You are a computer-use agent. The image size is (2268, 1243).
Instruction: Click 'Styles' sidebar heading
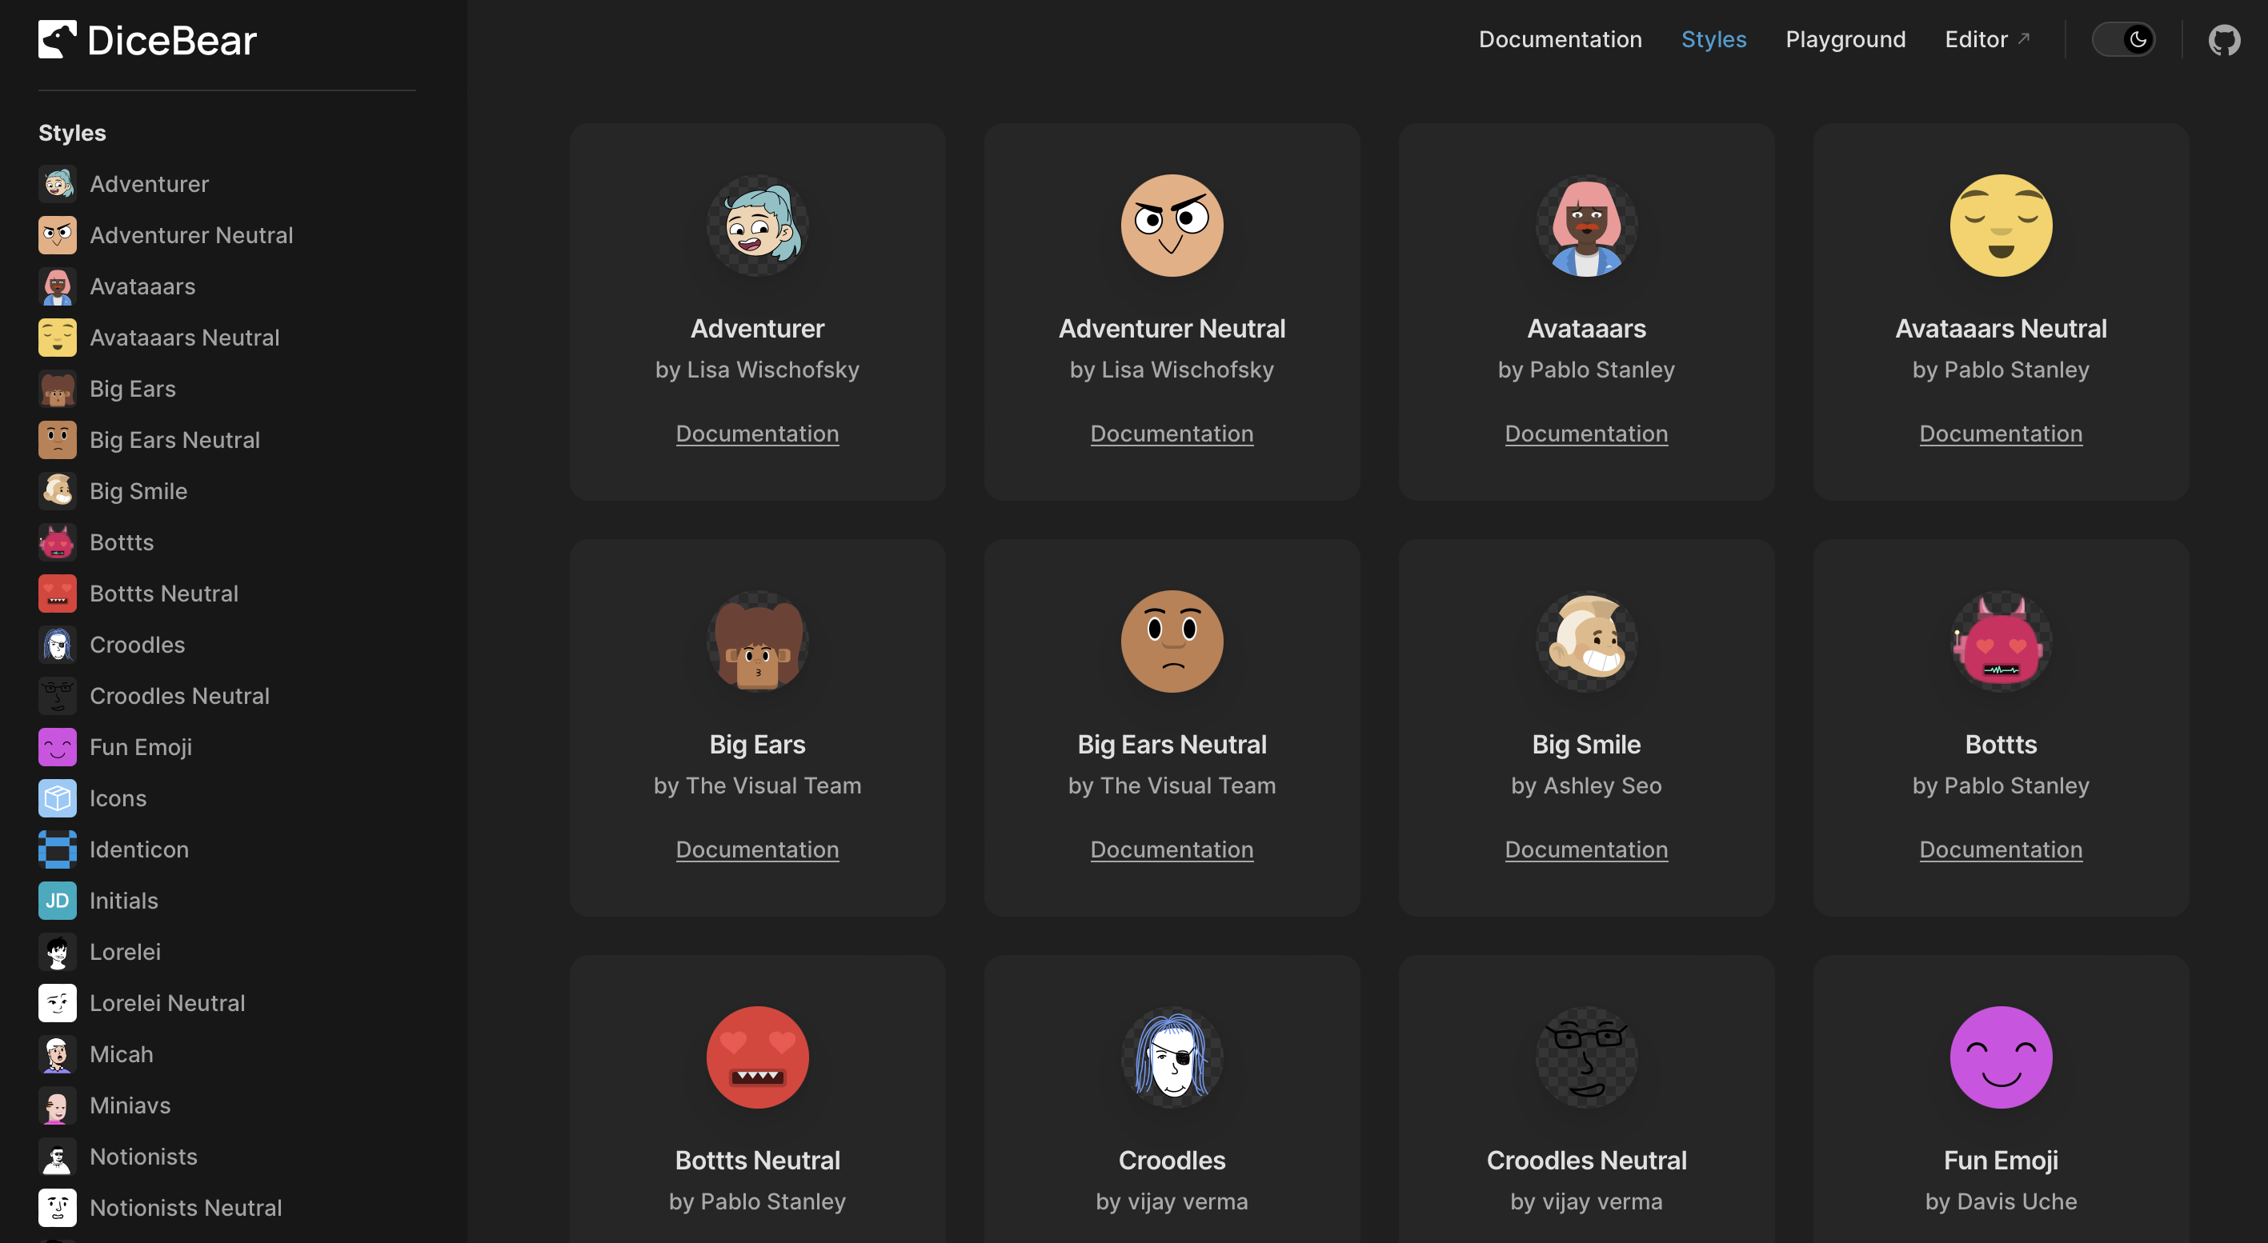(72, 133)
